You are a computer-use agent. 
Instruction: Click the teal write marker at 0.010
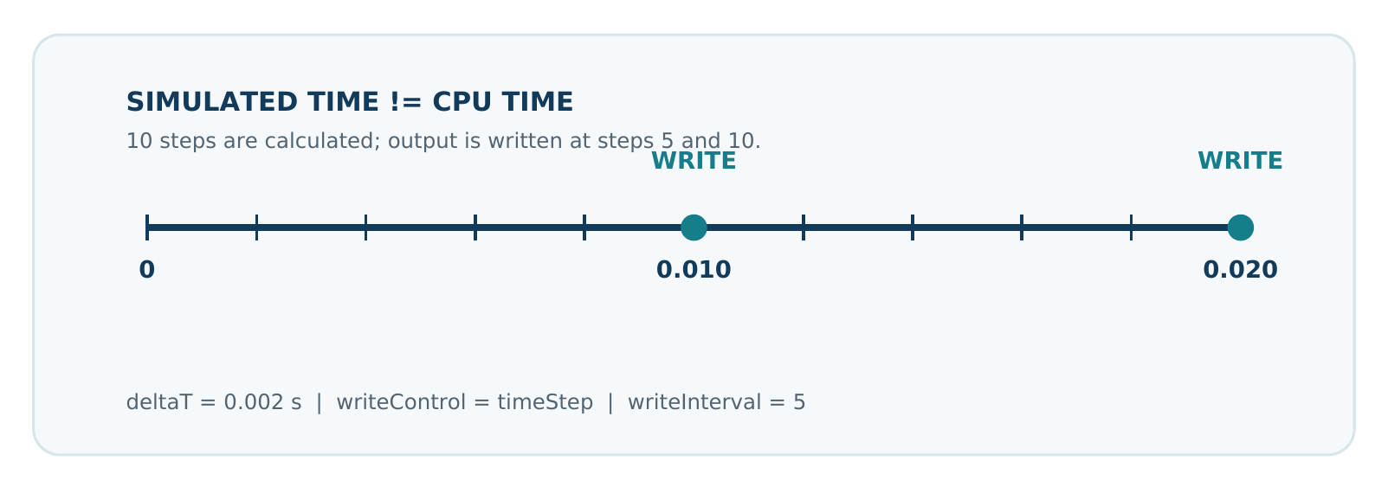(694, 227)
